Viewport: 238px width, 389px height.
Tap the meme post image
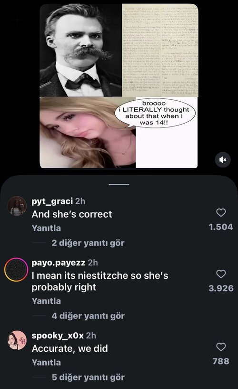119,86
